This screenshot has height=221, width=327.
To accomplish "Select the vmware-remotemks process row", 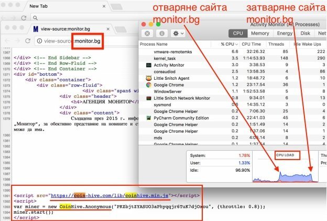I will click(x=233, y=52).
